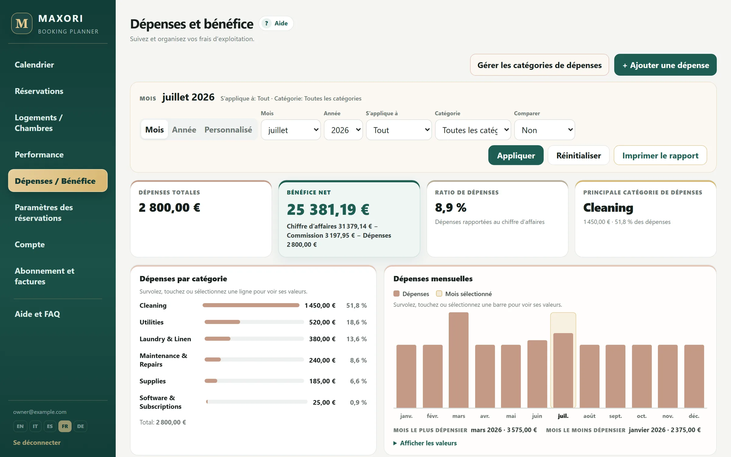This screenshot has height=457, width=731.
Task: Click the Ratio de dépenses card
Action: coord(497,219)
